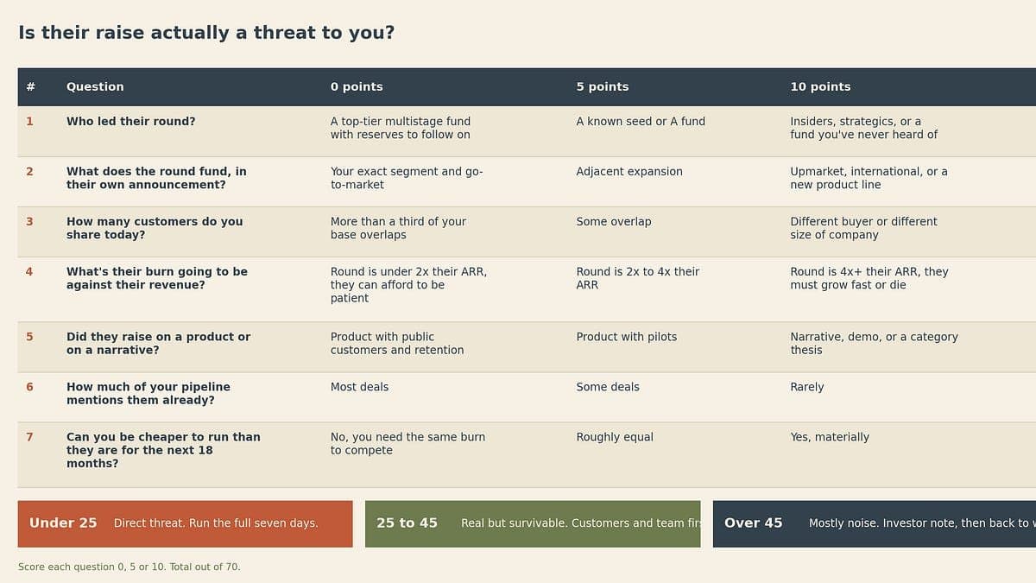1036x583 pixels.
Task: Click "Product with public customers and retention"
Action: tap(397, 344)
